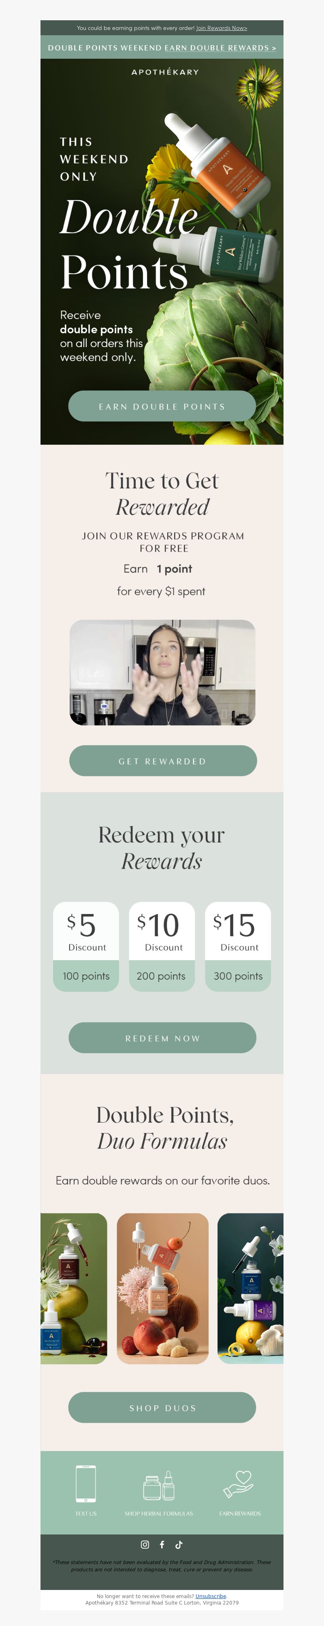
Task: Open the woman applauding video thumbnail
Action: [162, 671]
